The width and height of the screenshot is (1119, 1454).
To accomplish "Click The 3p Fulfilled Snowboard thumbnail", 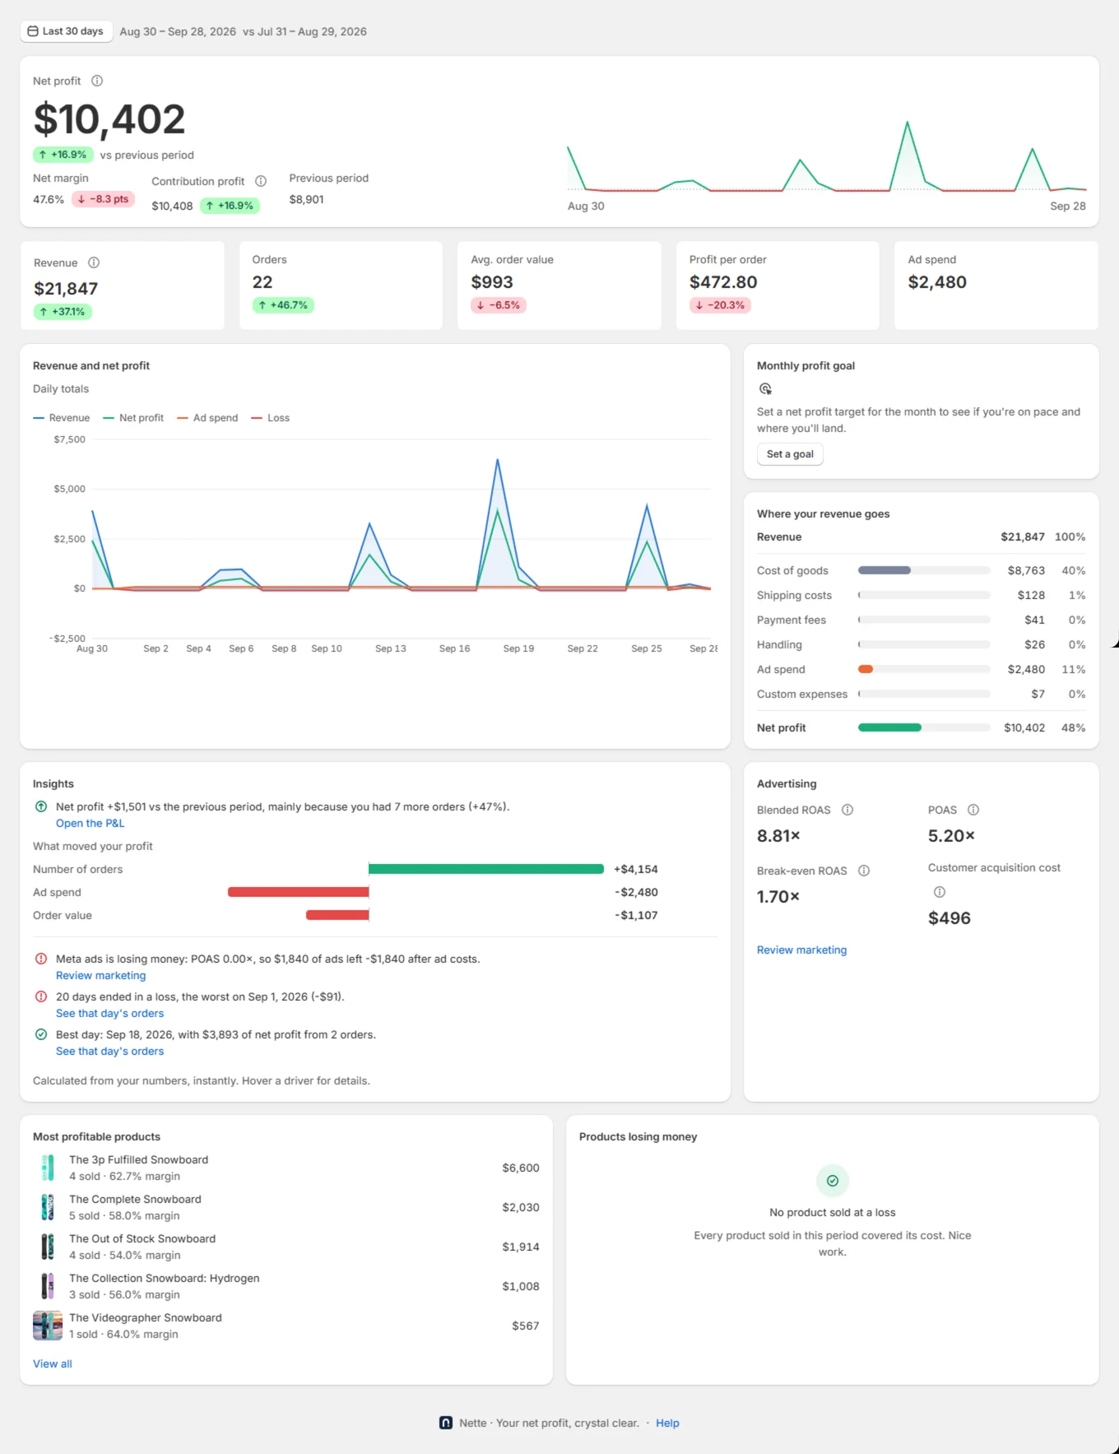I will tap(48, 1168).
